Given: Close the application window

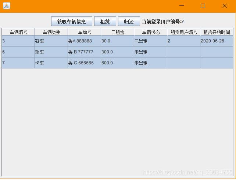Looking at the screenshot, I should click(x=225, y=6).
